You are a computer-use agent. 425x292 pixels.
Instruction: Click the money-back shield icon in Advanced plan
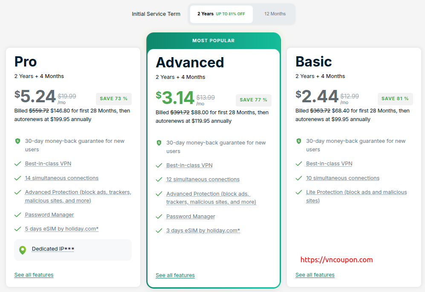tap(159, 143)
